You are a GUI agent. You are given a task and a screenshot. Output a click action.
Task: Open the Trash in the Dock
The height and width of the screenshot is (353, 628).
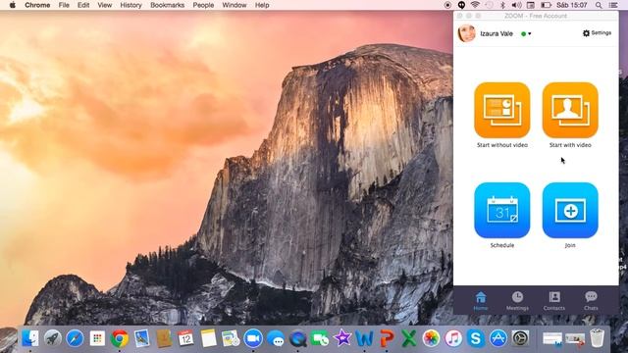597,338
